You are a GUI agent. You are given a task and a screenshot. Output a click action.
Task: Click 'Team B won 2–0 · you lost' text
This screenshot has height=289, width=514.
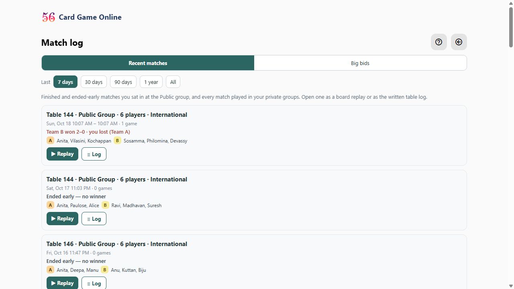88,132
